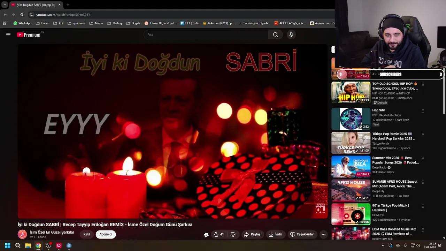
Task: Open TOP OLD SCHOOL HIP HOP video thumbnail
Action: 351,92
